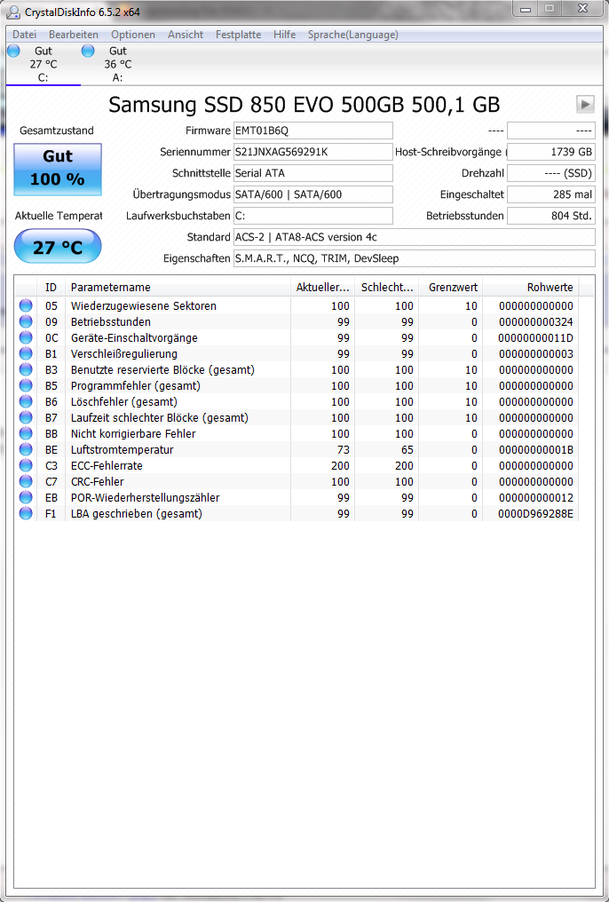
Task: Open the Hilfe menu
Action: coord(285,35)
